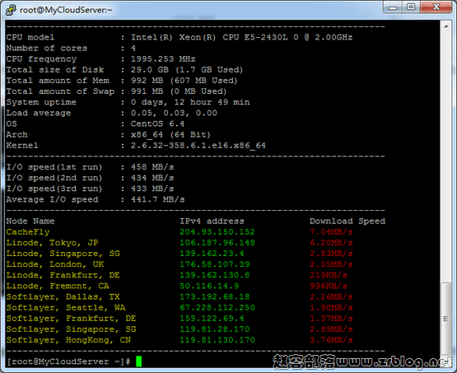
Task: Click the 7.04MB/s download speed
Action: 331,232
